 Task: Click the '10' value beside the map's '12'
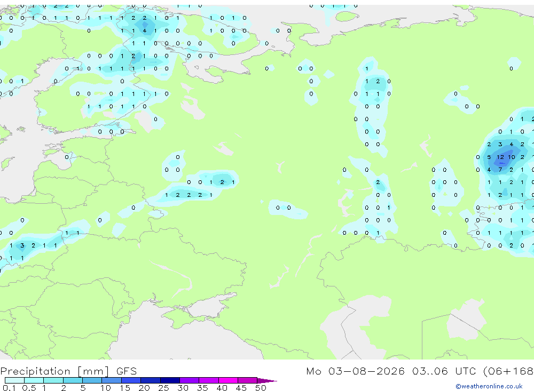[x=511, y=157]
